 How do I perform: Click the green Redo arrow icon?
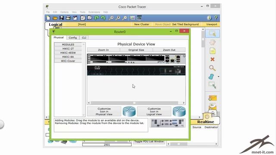coord(103,18)
